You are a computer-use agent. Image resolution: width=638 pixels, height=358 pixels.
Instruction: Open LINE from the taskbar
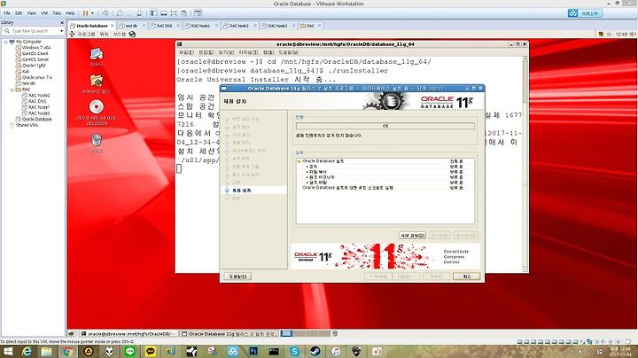129,351
